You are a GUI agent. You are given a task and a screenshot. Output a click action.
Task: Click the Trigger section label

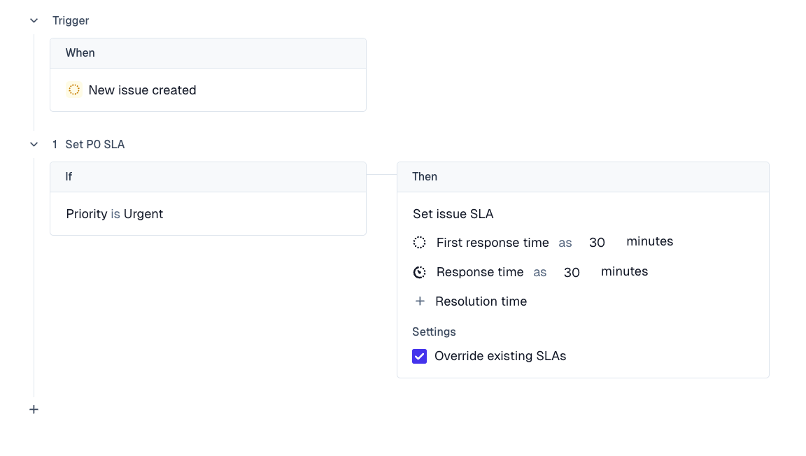pos(71,21)
